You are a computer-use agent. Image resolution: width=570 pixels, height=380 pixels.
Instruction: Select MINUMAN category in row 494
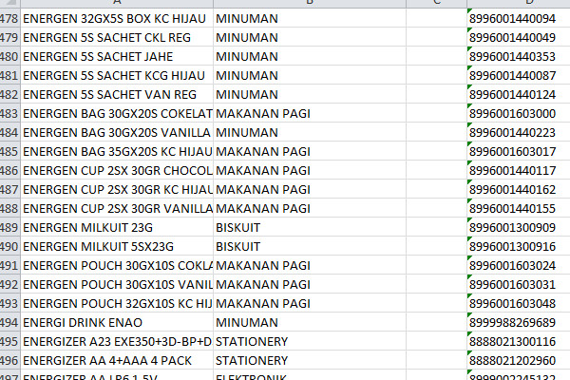click(310, 322)
